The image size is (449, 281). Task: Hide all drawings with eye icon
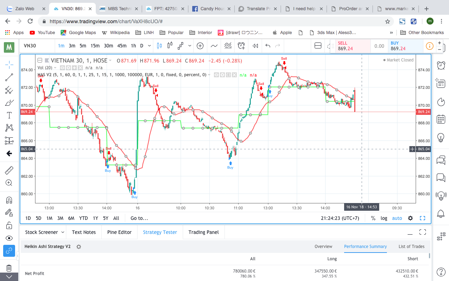(x=9, y=238)
